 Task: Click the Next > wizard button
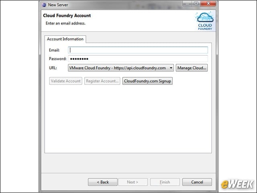coord(133,182)
